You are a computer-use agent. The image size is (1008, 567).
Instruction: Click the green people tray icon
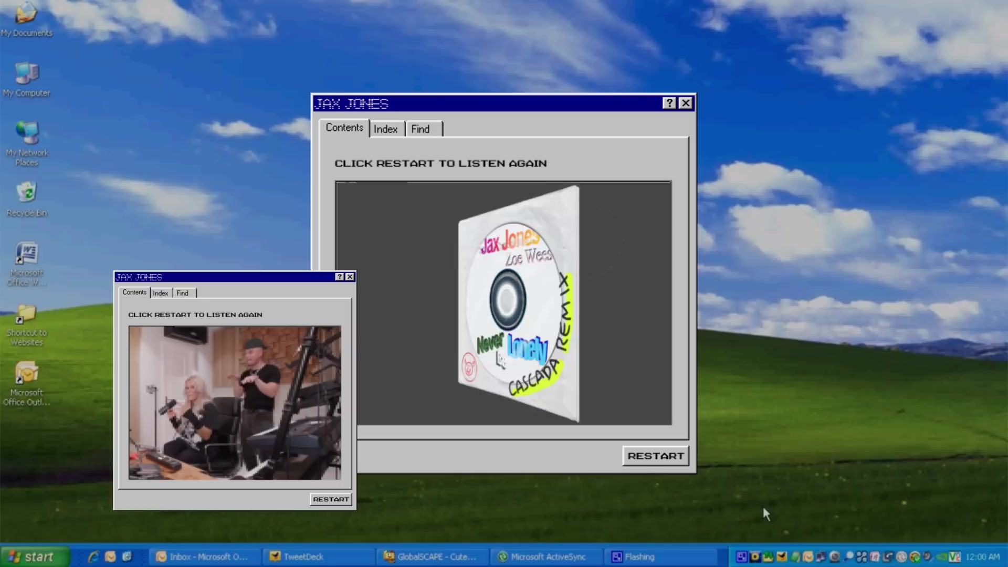coord(768,556)
